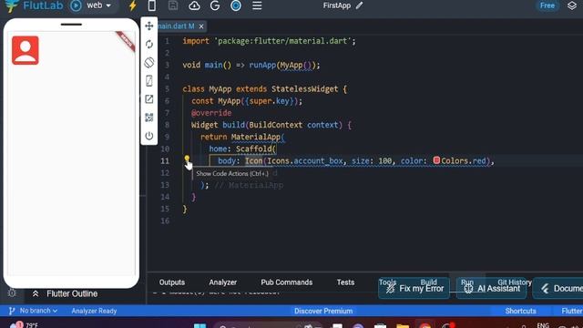Select the main.dart editor tab
This screenshot has height=328, width=583.
[176, 26]
